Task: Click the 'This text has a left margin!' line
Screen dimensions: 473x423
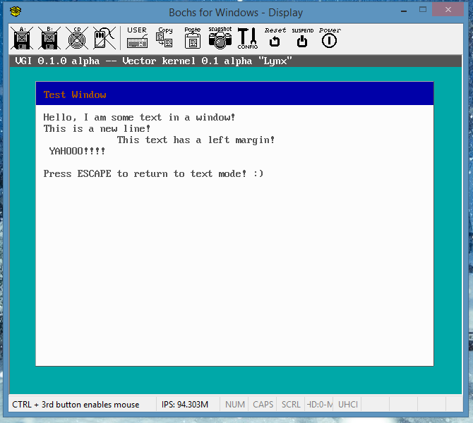Action: point(196,140)
